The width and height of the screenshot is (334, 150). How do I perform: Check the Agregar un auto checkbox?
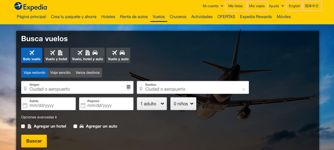[75, 126]
